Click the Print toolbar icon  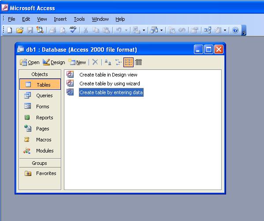(52, 30)
